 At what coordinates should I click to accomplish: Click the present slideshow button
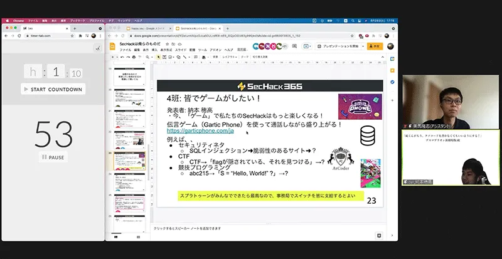(x=338, y=46)
